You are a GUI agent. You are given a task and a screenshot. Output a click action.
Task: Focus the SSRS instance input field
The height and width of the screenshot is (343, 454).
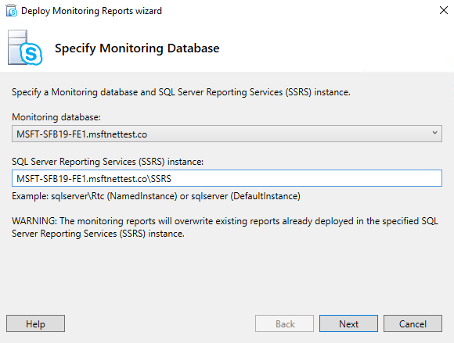click(x=227, y=178)
